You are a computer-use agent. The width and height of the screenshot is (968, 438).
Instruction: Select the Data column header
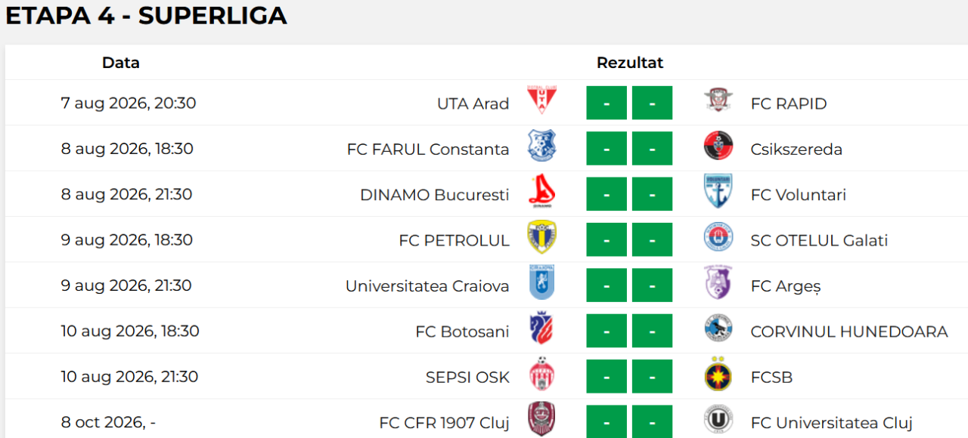tap(121, 63)
